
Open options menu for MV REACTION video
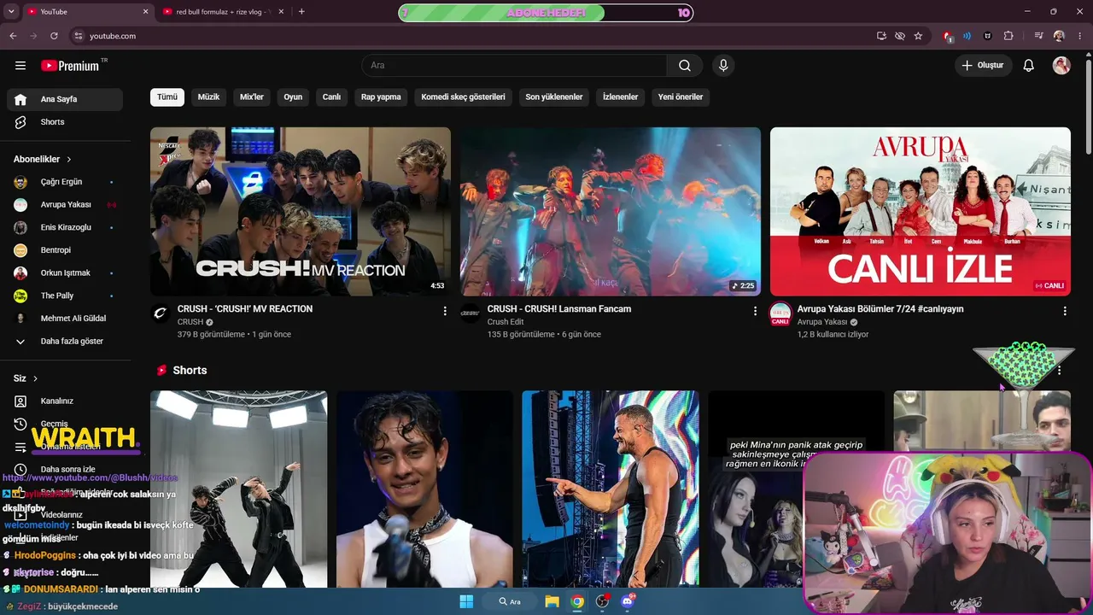click(445, 311)
